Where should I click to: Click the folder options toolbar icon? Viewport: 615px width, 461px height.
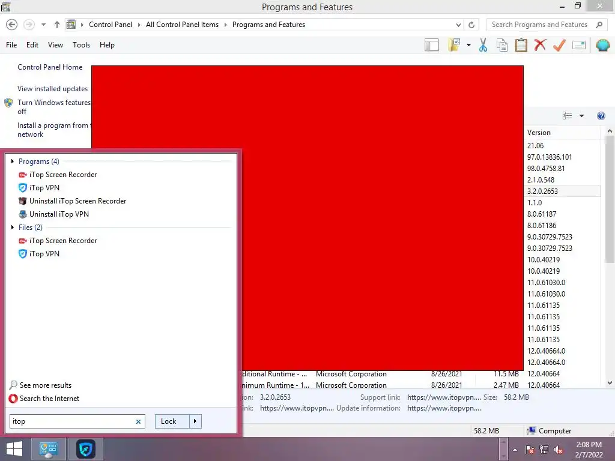[454, 45]
